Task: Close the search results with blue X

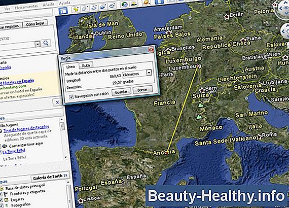Action: [x=57, y=102]
